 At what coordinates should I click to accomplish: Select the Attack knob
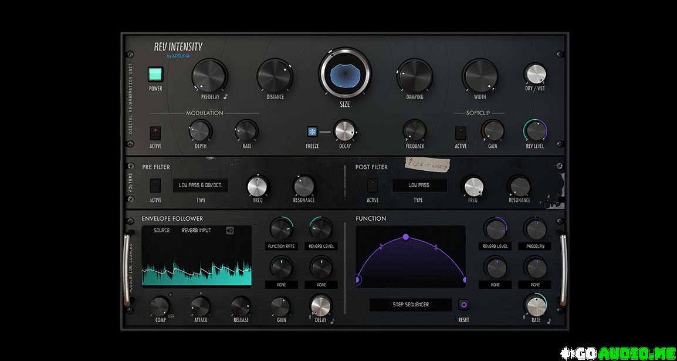click(x=200, y=306)
